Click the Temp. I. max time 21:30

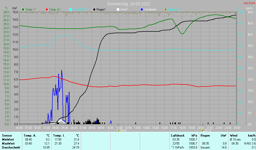[x=58, y=144]
